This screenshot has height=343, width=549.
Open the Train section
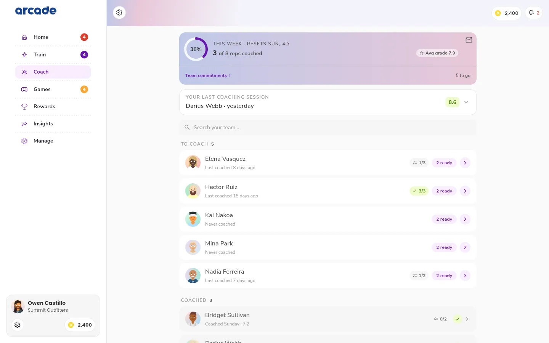click(x=53, y=54)
